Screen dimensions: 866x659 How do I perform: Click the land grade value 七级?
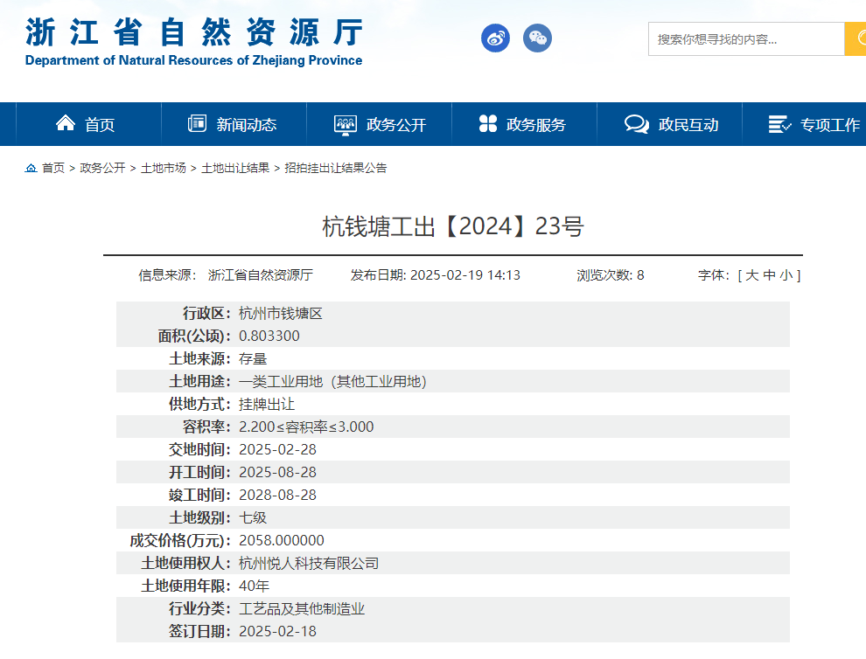coord(253,517)
